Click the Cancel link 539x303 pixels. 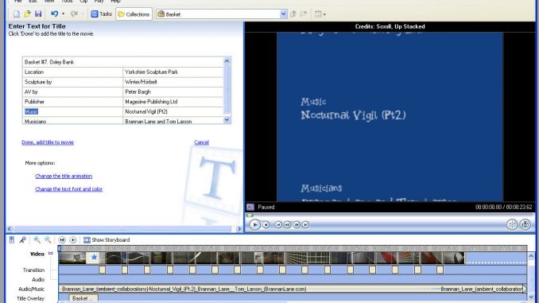click(x=201, y=142)
